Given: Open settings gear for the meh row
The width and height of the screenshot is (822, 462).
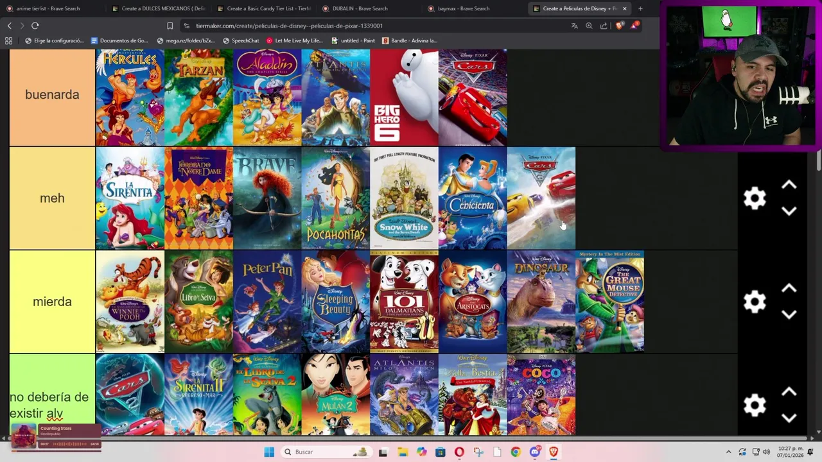Looking at the screenshot, I should click(x=755, y=198).
